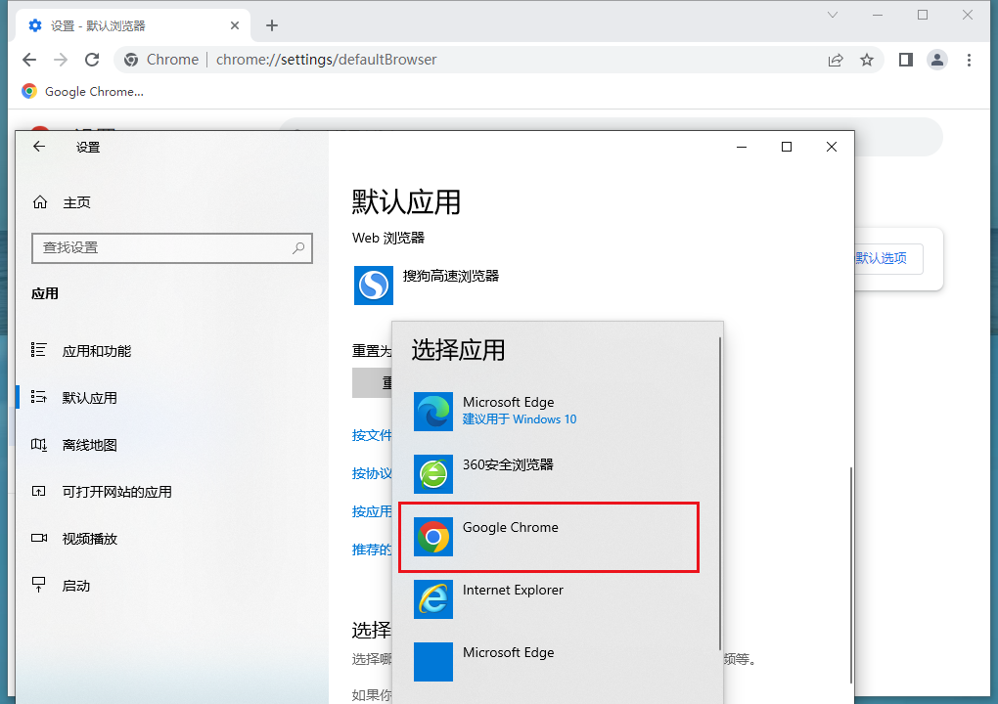Click Chrome's tab search chevron

pos(833,15)
